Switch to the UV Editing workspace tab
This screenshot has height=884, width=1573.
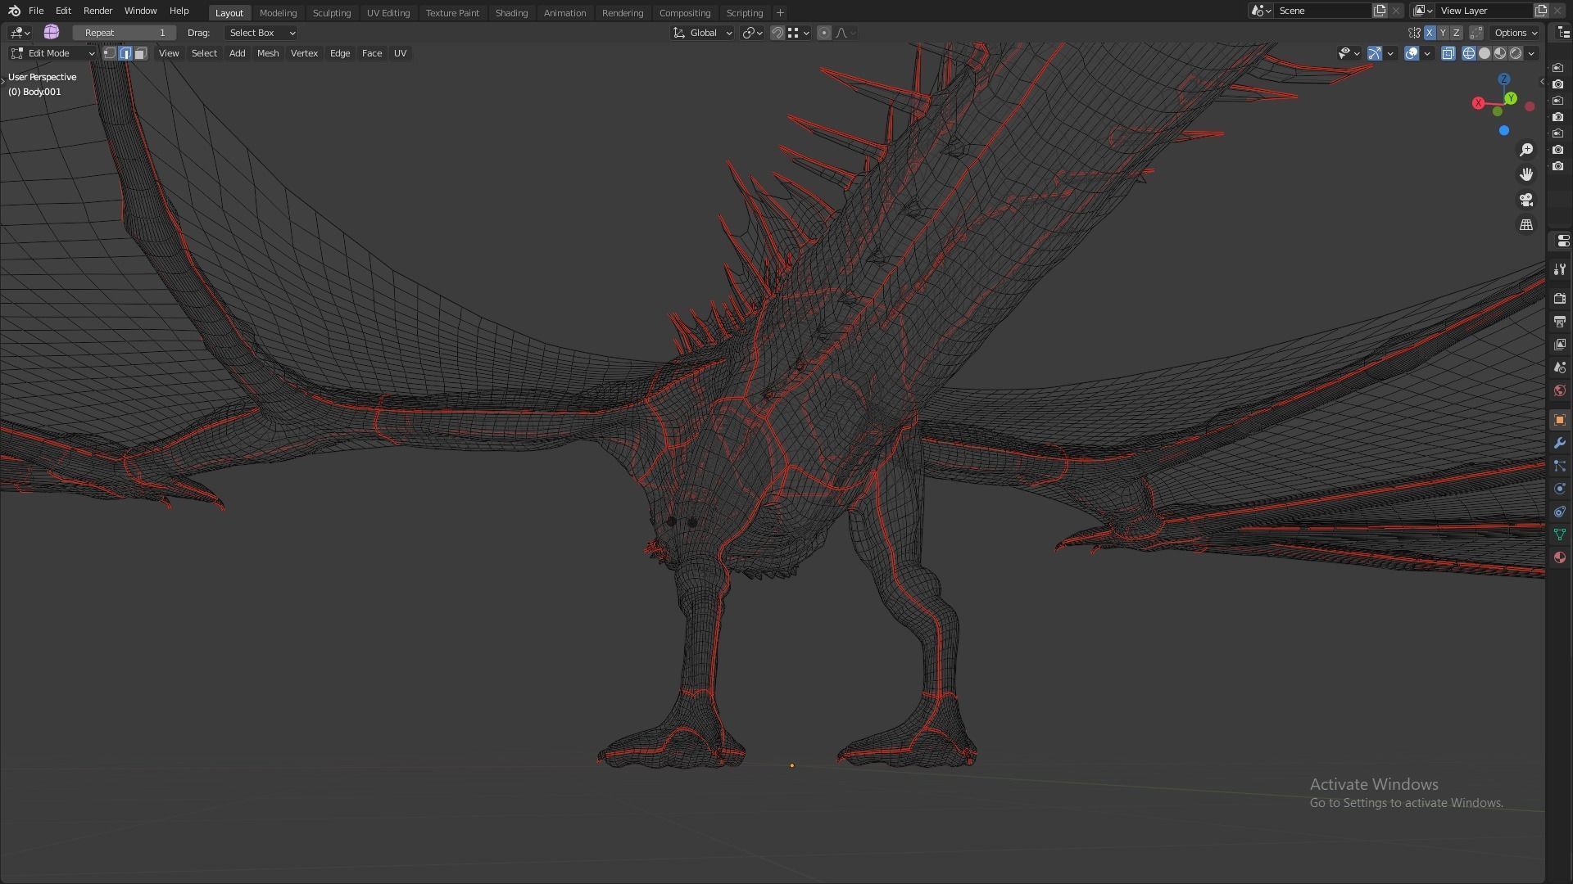388,13
